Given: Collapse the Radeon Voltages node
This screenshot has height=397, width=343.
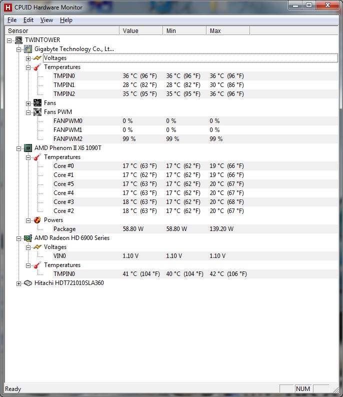Looking at the screenshot, I should (28, 247).
